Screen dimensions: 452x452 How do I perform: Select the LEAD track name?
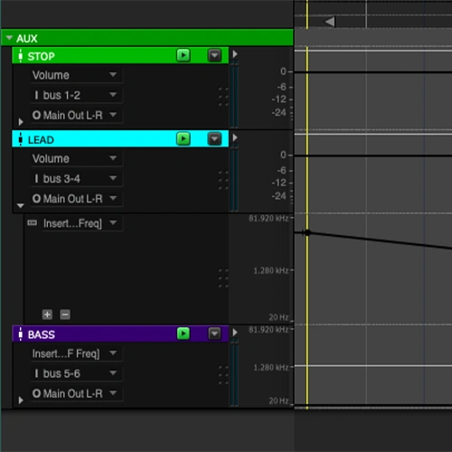pyautogui.click(x=41, y=140)
